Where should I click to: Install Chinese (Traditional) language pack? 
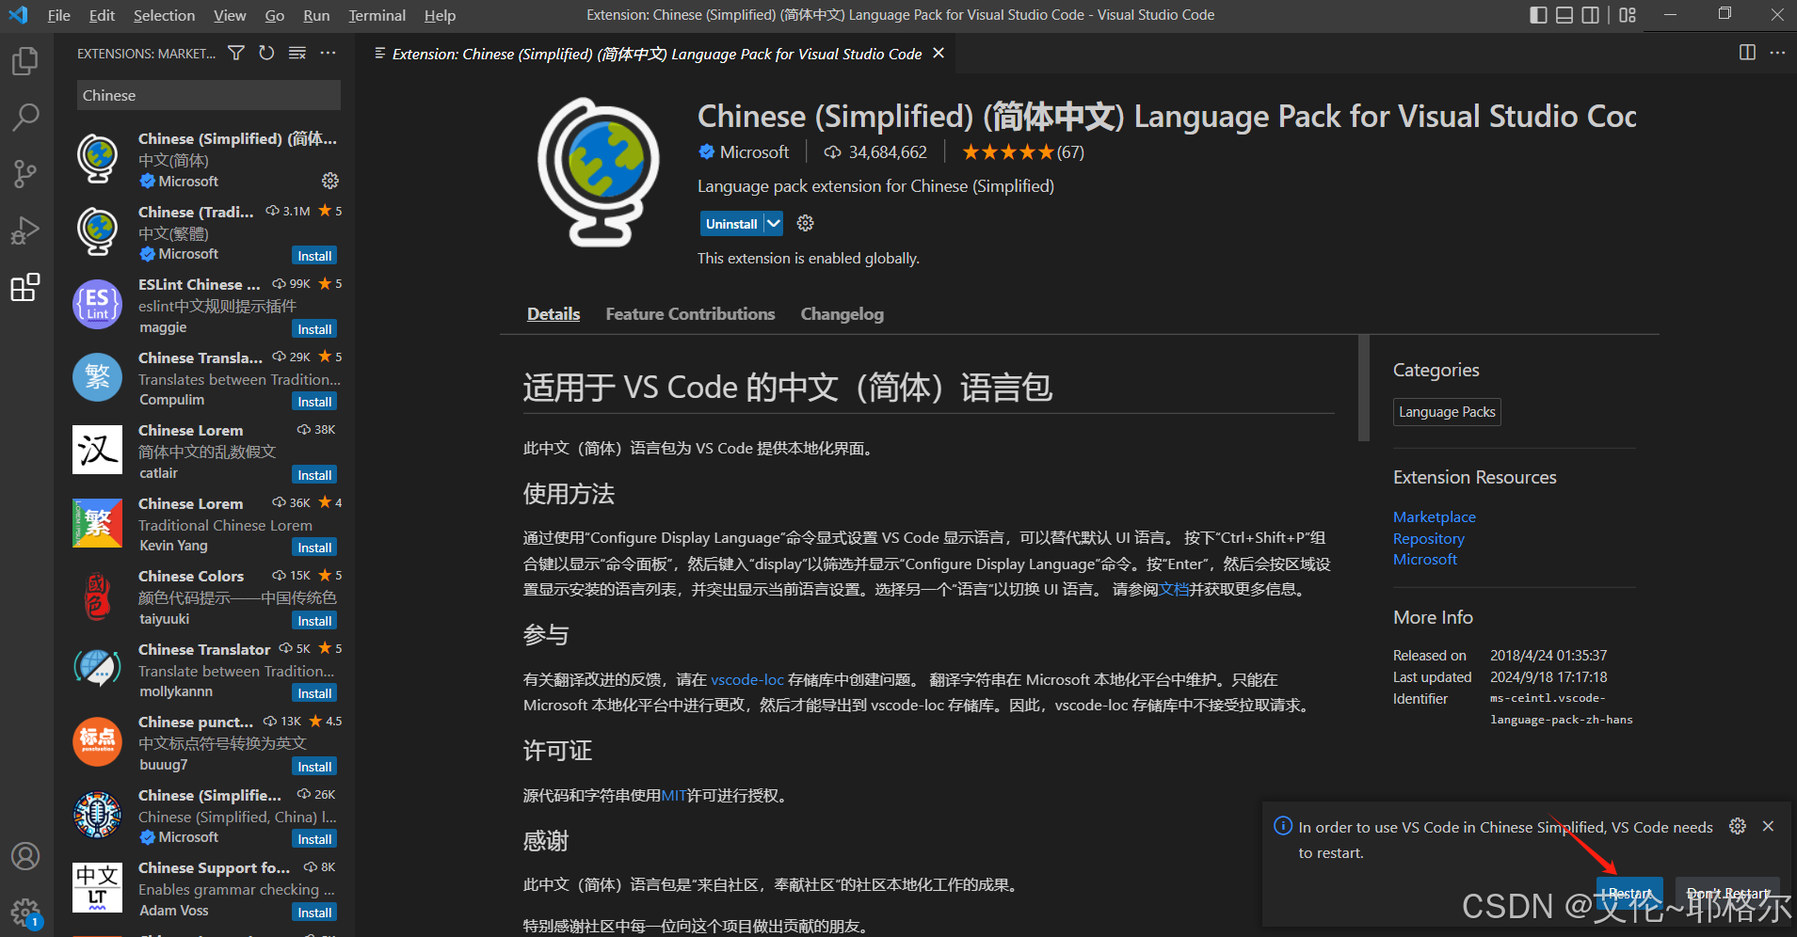coord(314,256)
